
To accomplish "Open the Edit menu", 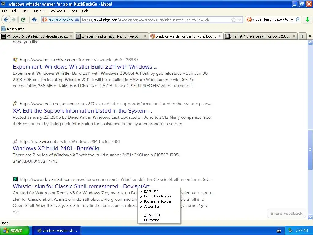I will pyautogui.click(x=15, y=11).
